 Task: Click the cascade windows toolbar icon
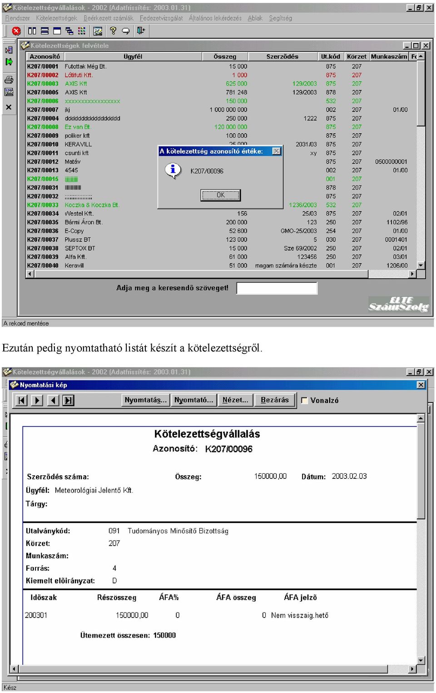click(69, 31)
